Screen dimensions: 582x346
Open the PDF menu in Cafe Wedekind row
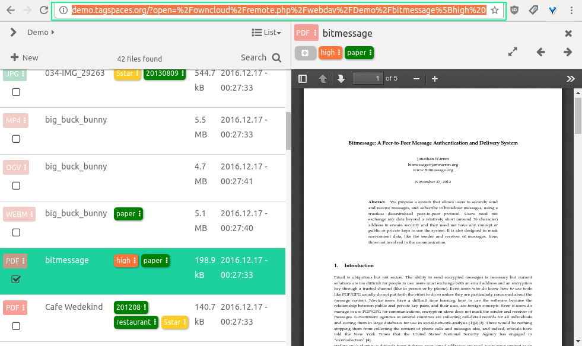coord(15,308)
